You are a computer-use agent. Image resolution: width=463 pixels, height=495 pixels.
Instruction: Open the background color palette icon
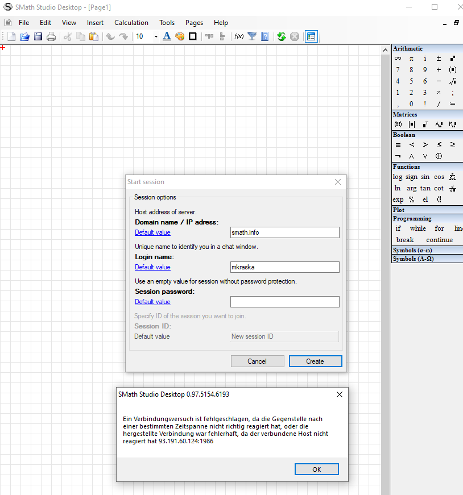click(x=180, y=36)
